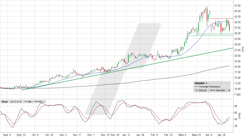Screen dimensions: 246x138
Task: Click the Dez. 15 date label
Action: (105, 135)
